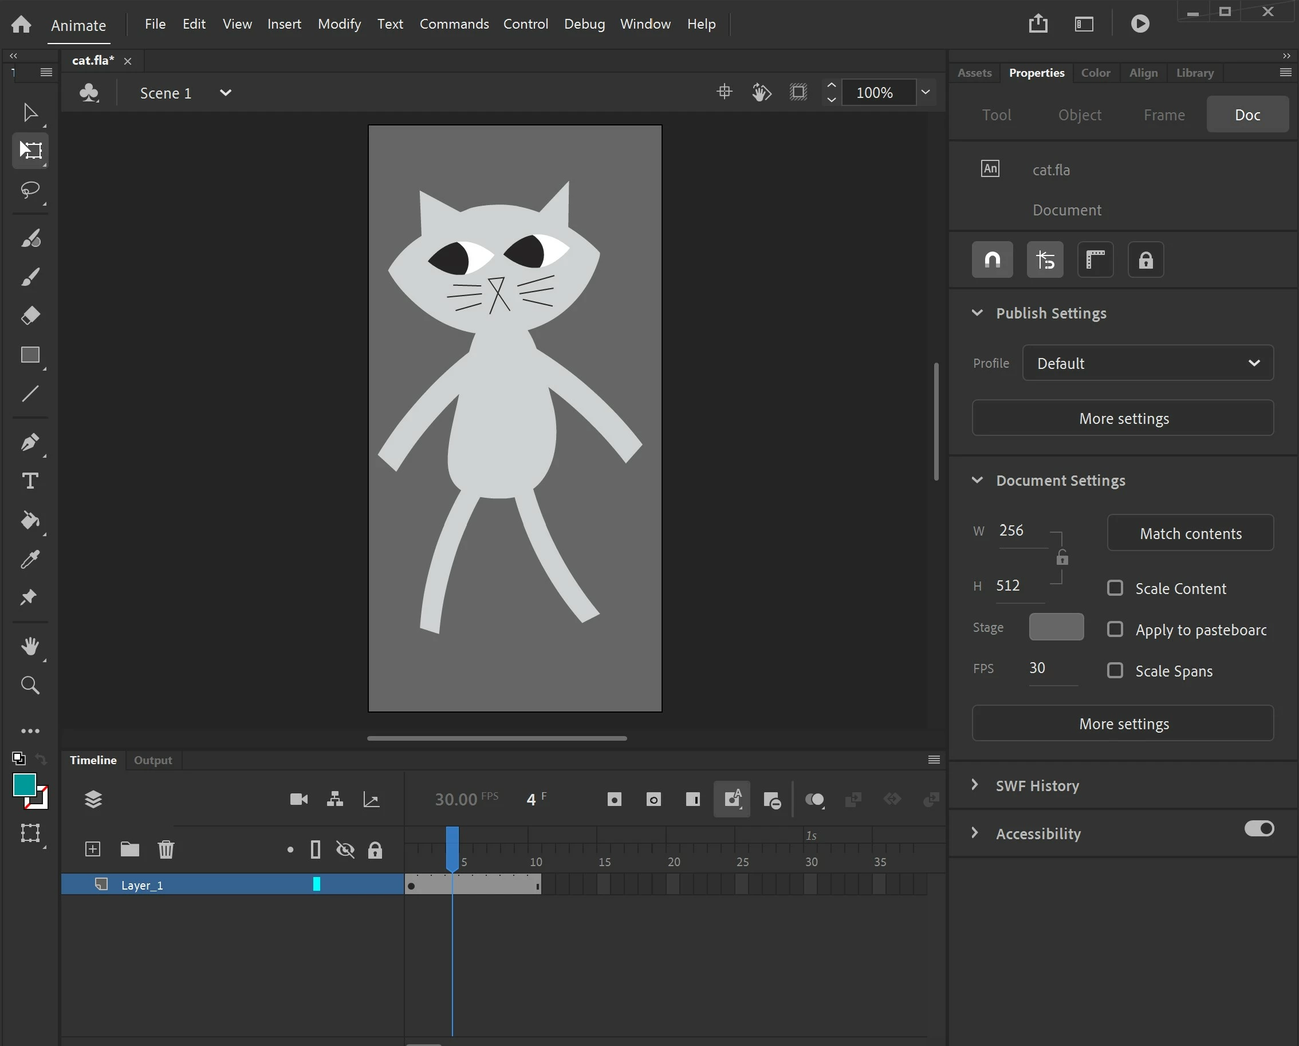Open the Stage background color swatch
The width and height of the screenshot is (1299, 1046).
(x=1056, y=627)
